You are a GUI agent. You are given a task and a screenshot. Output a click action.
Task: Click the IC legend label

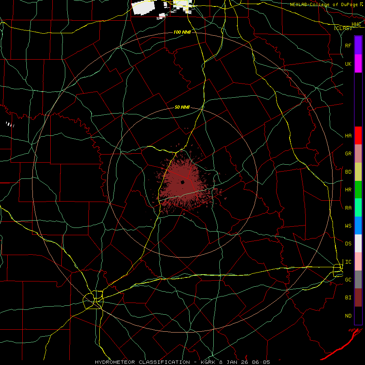coord(348,262)
